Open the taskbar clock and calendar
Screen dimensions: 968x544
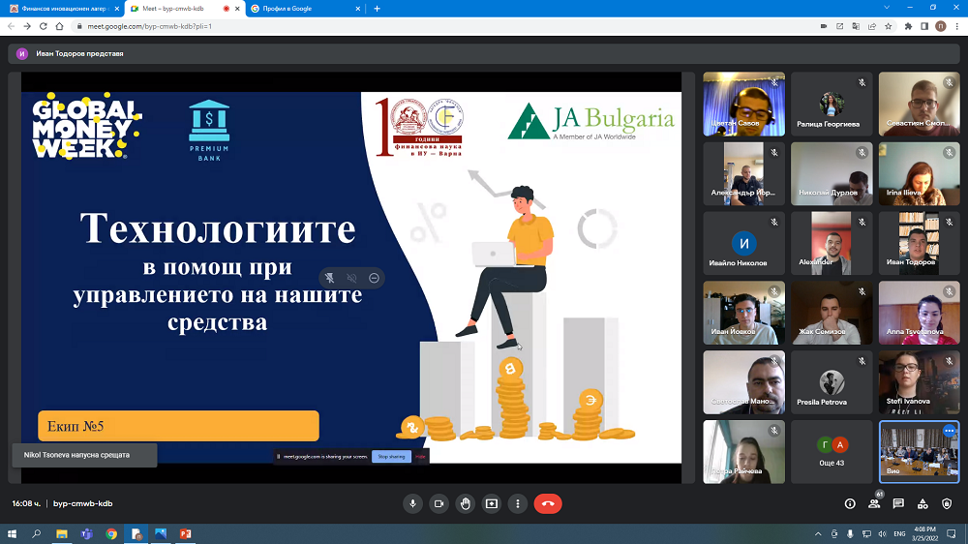[924, 534]
